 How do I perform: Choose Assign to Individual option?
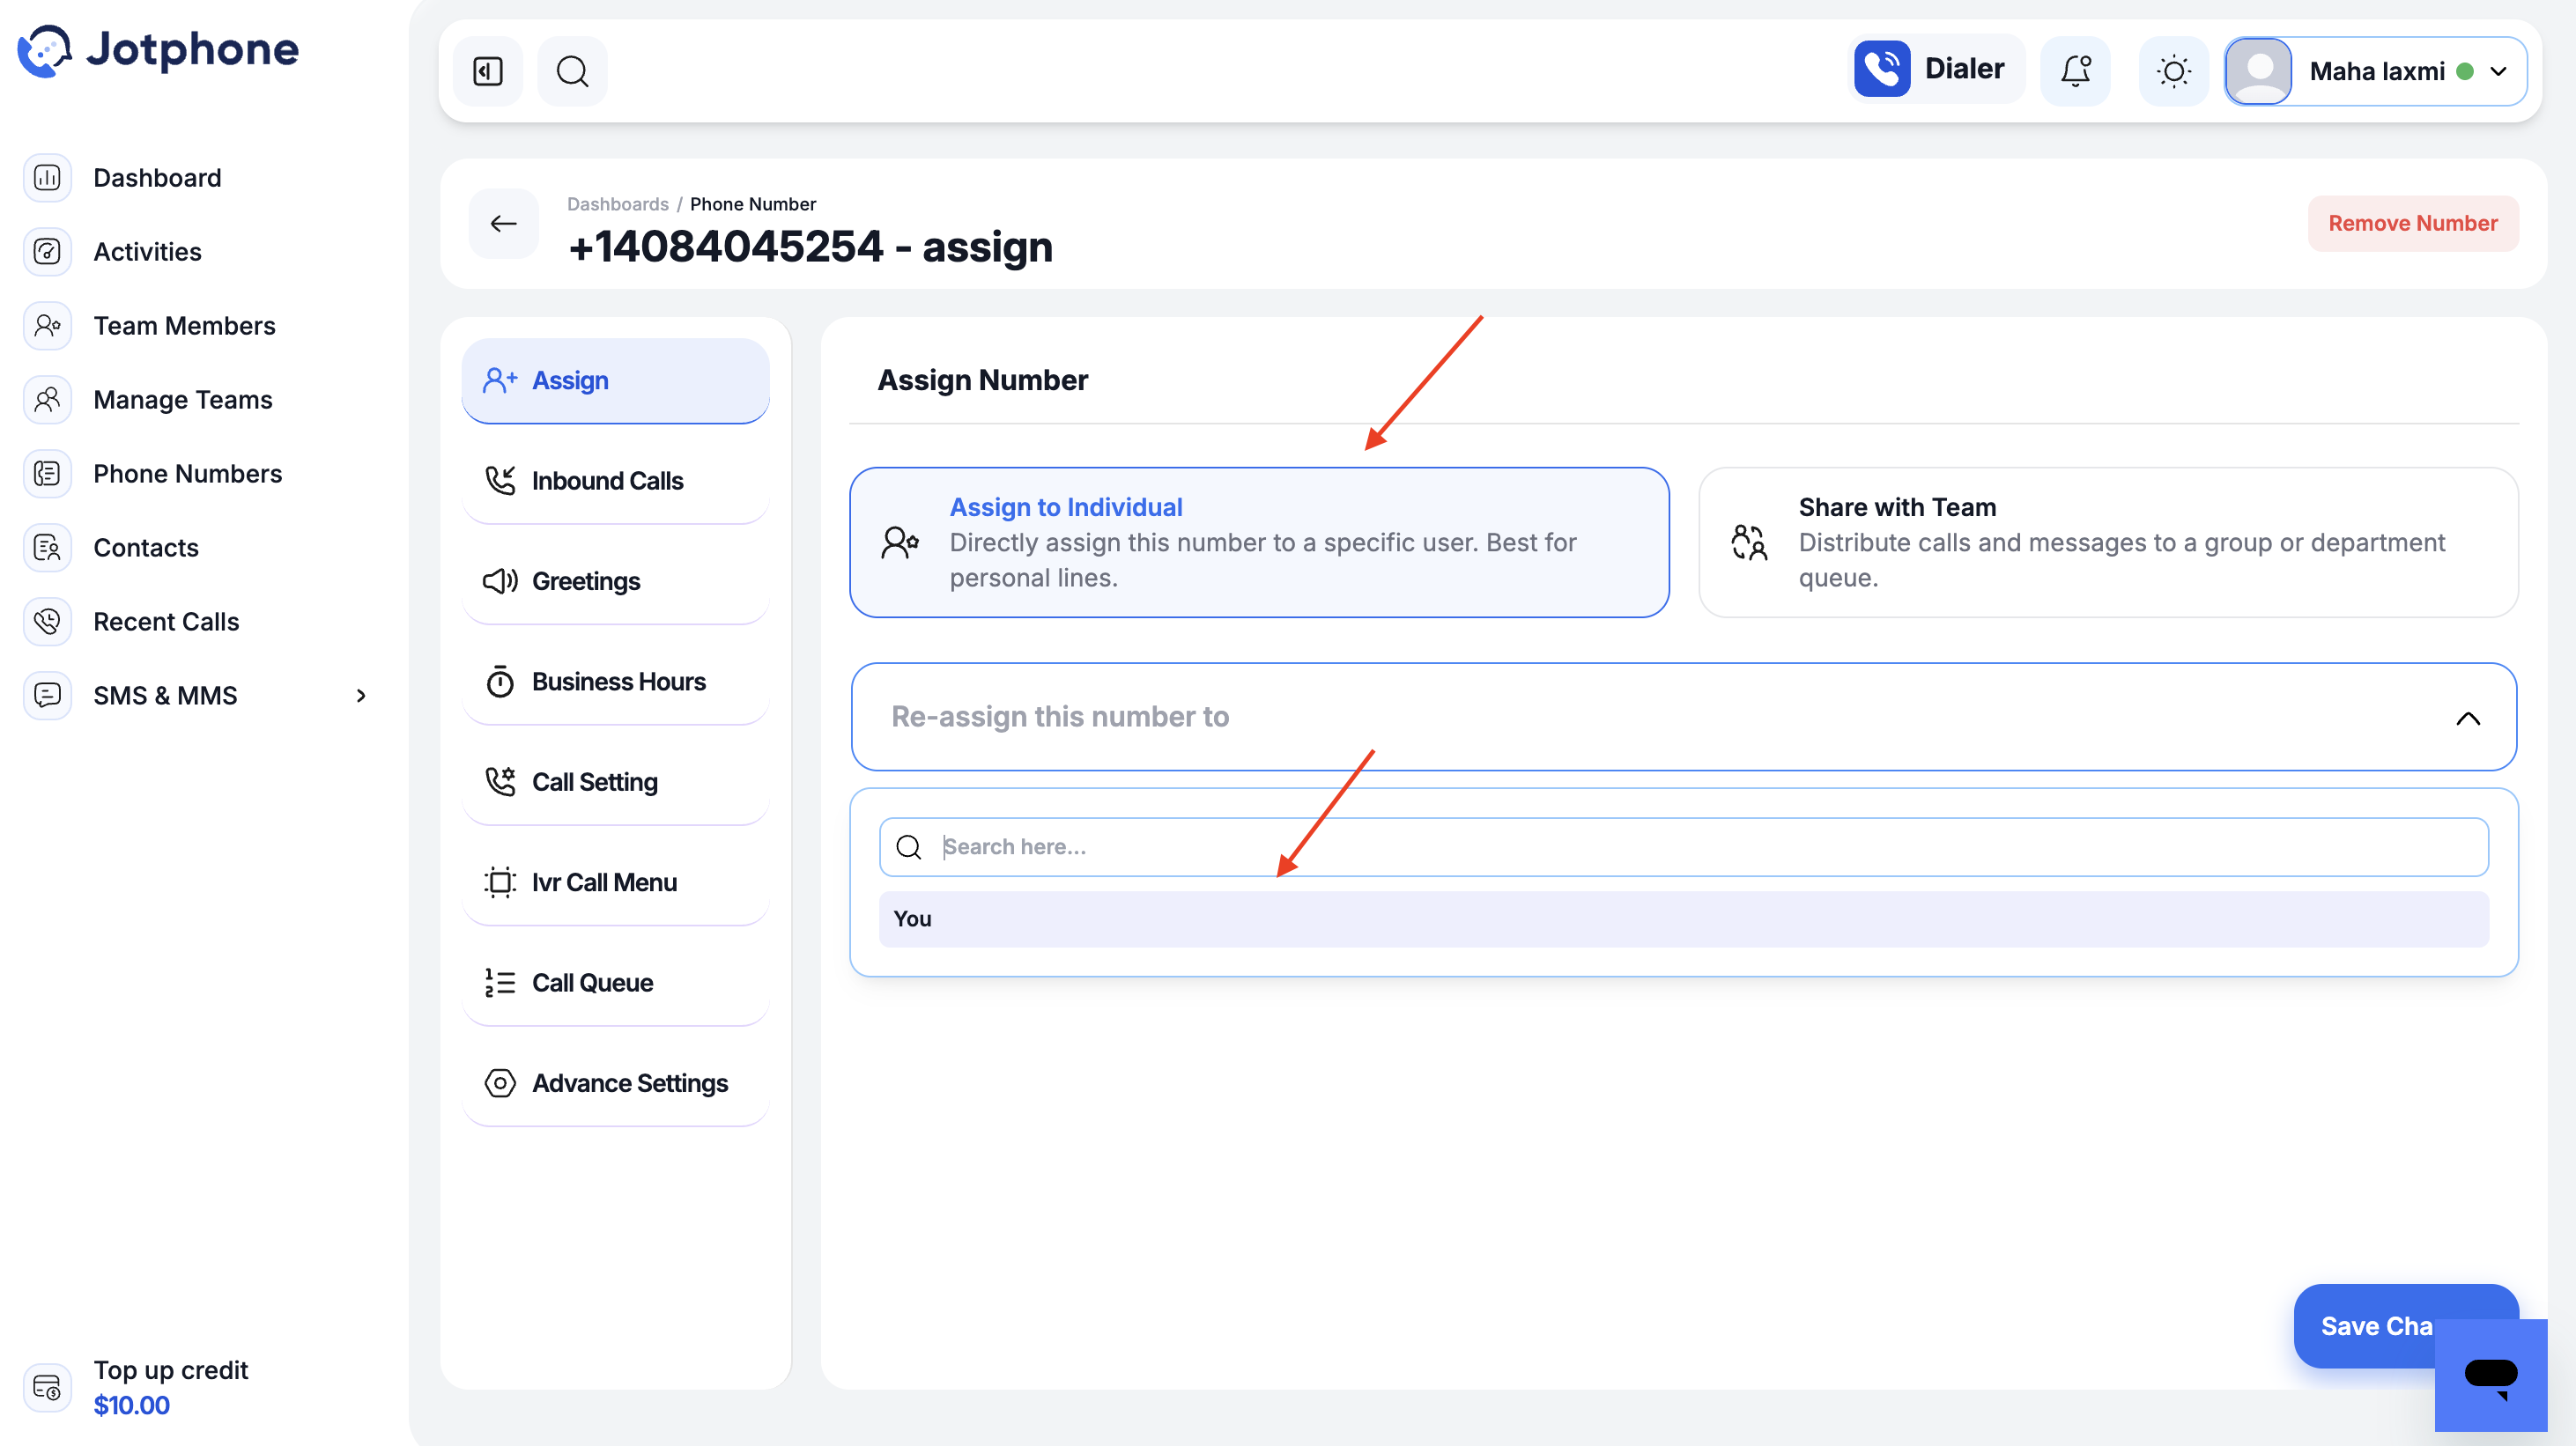(x=1259, y=542)
